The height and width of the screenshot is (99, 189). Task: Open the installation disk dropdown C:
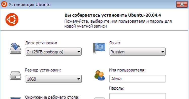click(54, 52)
